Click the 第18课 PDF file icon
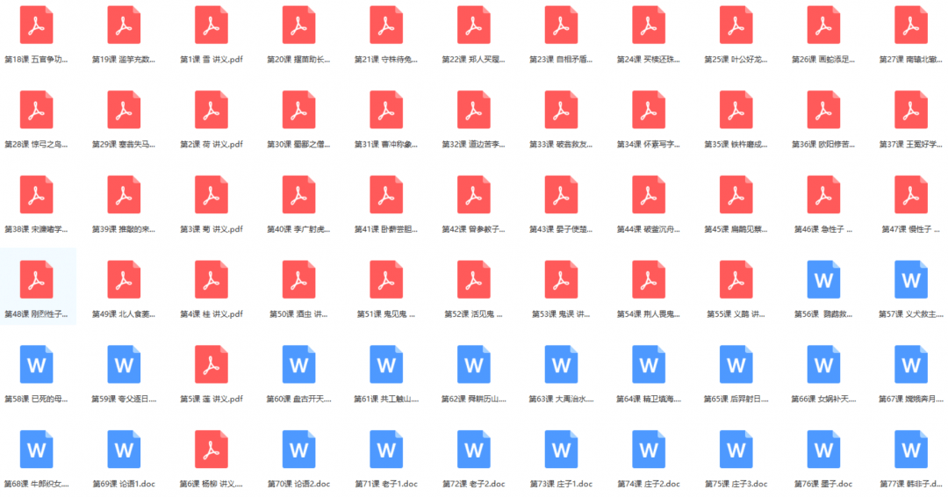948x497 pixels. [x=36, y=25]
